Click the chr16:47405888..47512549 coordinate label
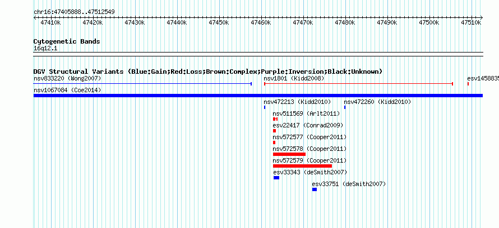The width and height of the screenshot is (499, 228). pos(74,12)
